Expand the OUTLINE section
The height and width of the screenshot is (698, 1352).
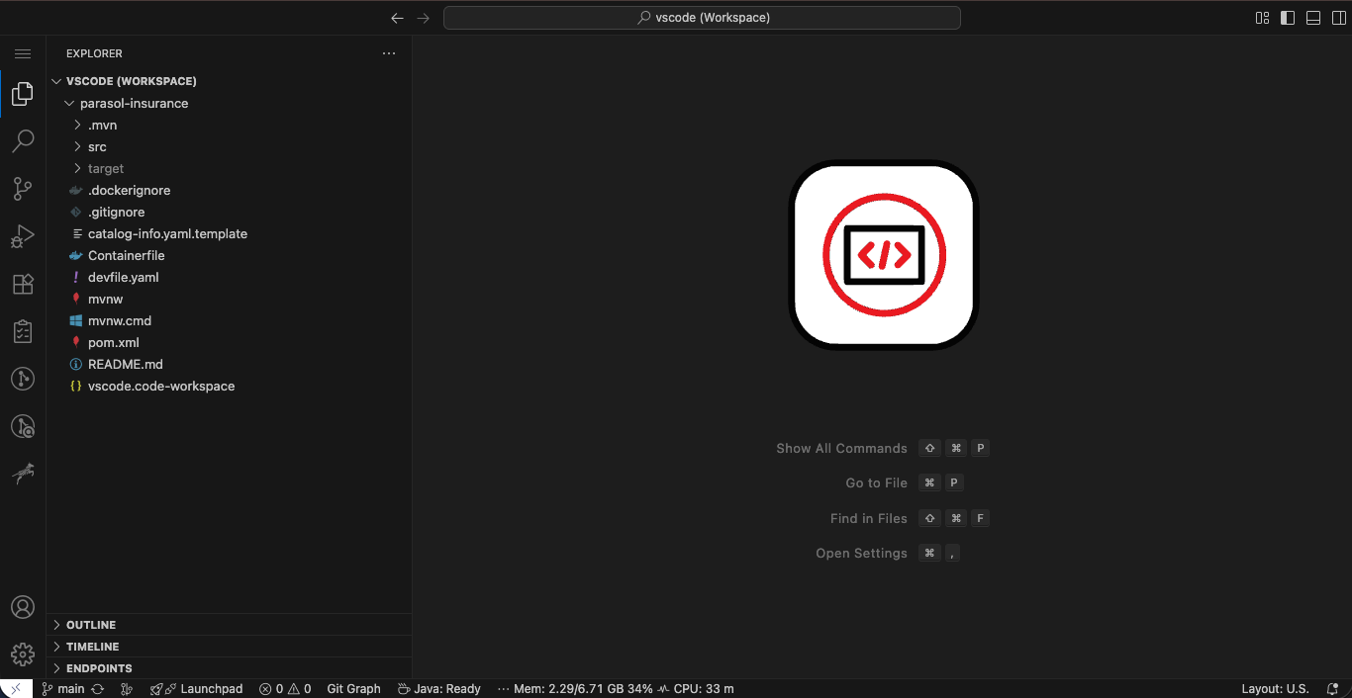pyautogui.click(x=230, y=625)
